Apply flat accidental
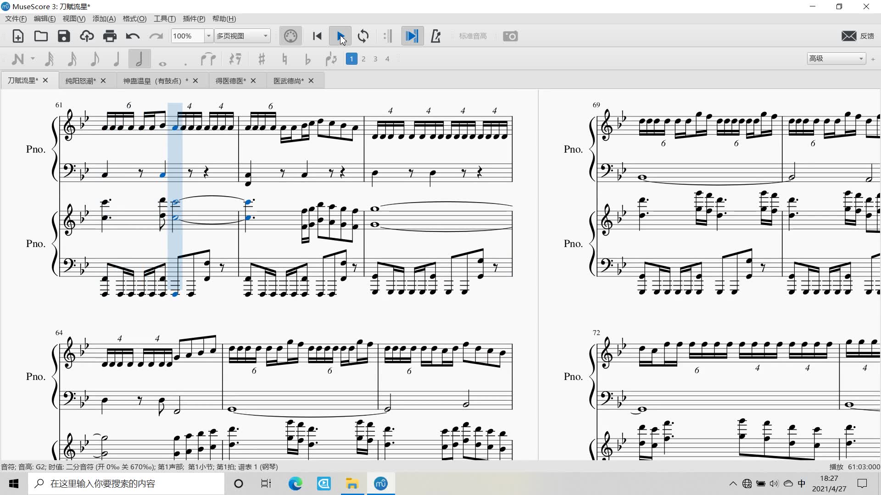Viewport: 881px width, 495px height. [307, 59]
